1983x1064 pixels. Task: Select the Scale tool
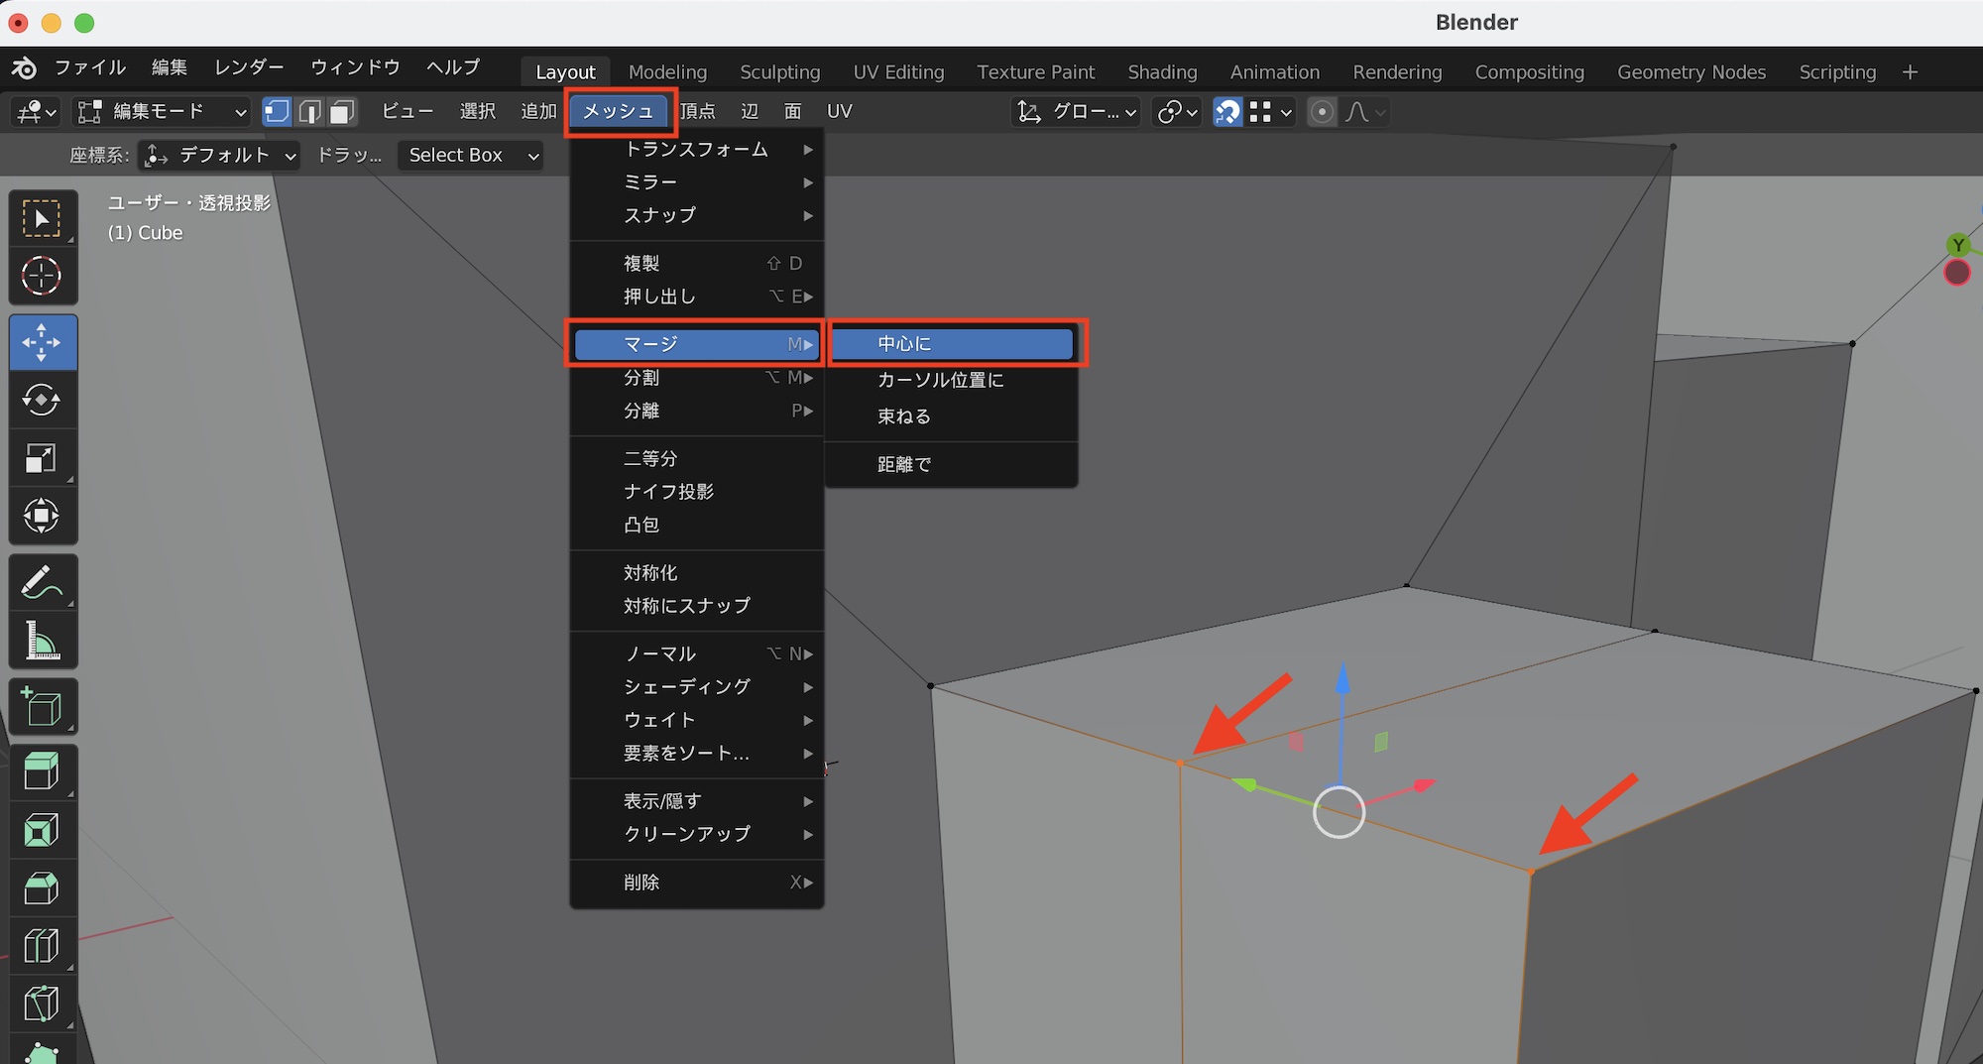(42, 458)
